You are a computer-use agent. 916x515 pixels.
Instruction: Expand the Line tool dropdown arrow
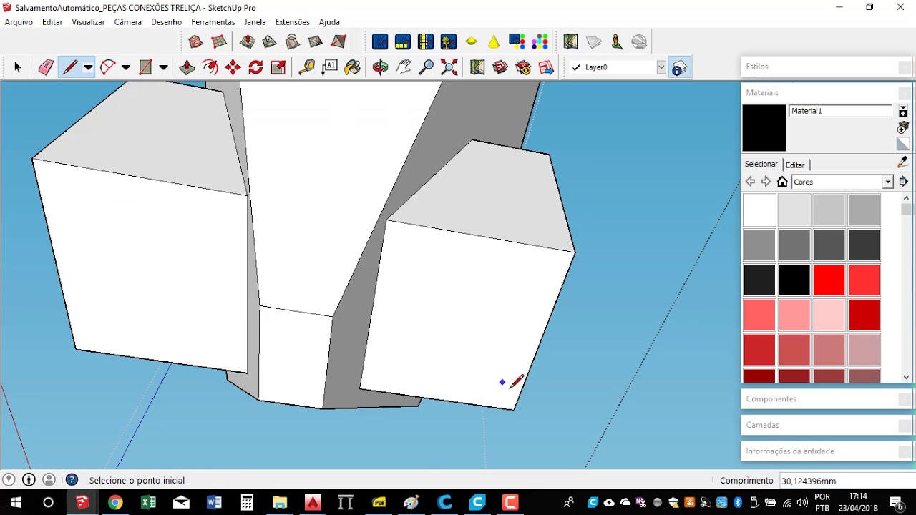88,67
